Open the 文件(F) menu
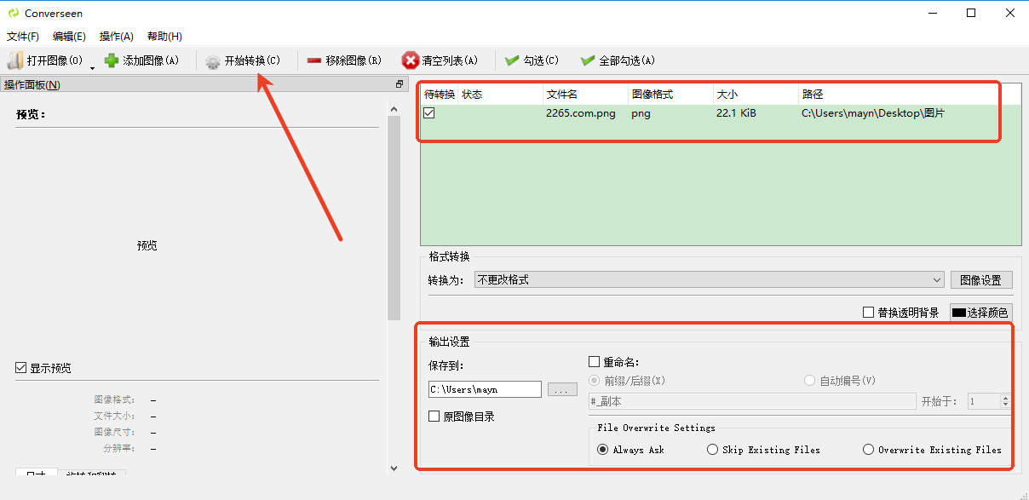This screenshot has width=1029, height=500. click(23, 37)
